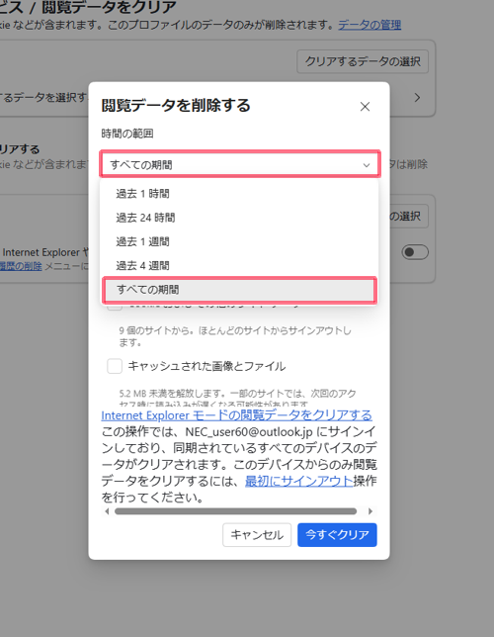This screenshot has width=494, height=637.
Task: Expand the chevron arrow row in settings page
Action: pos(417,98)
